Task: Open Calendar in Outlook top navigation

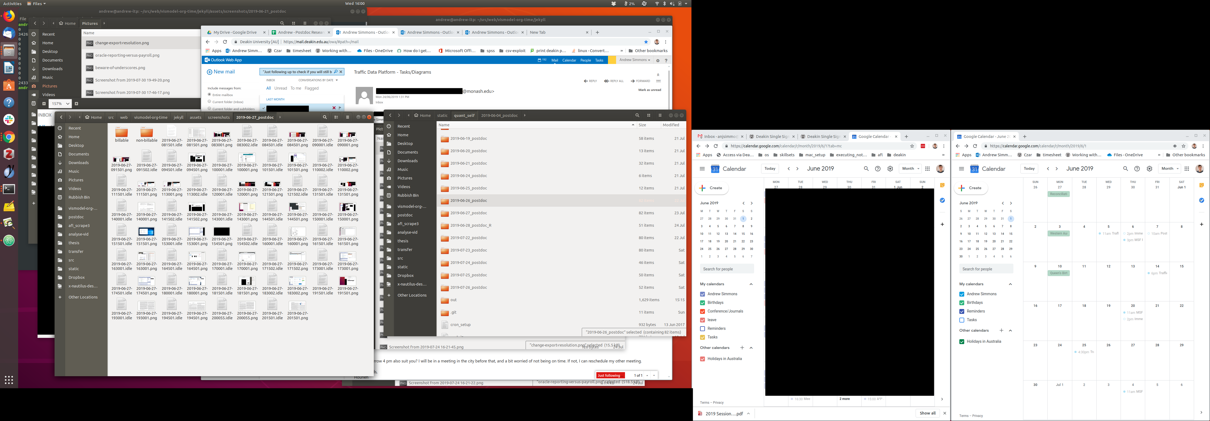Action: (569, 60)
